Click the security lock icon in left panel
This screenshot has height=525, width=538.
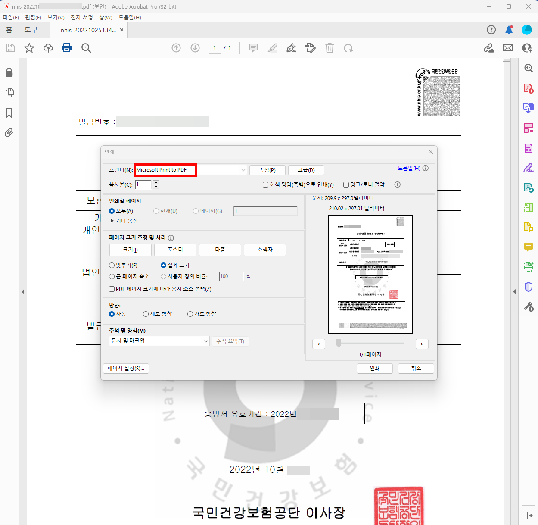[x=9, y=72]
